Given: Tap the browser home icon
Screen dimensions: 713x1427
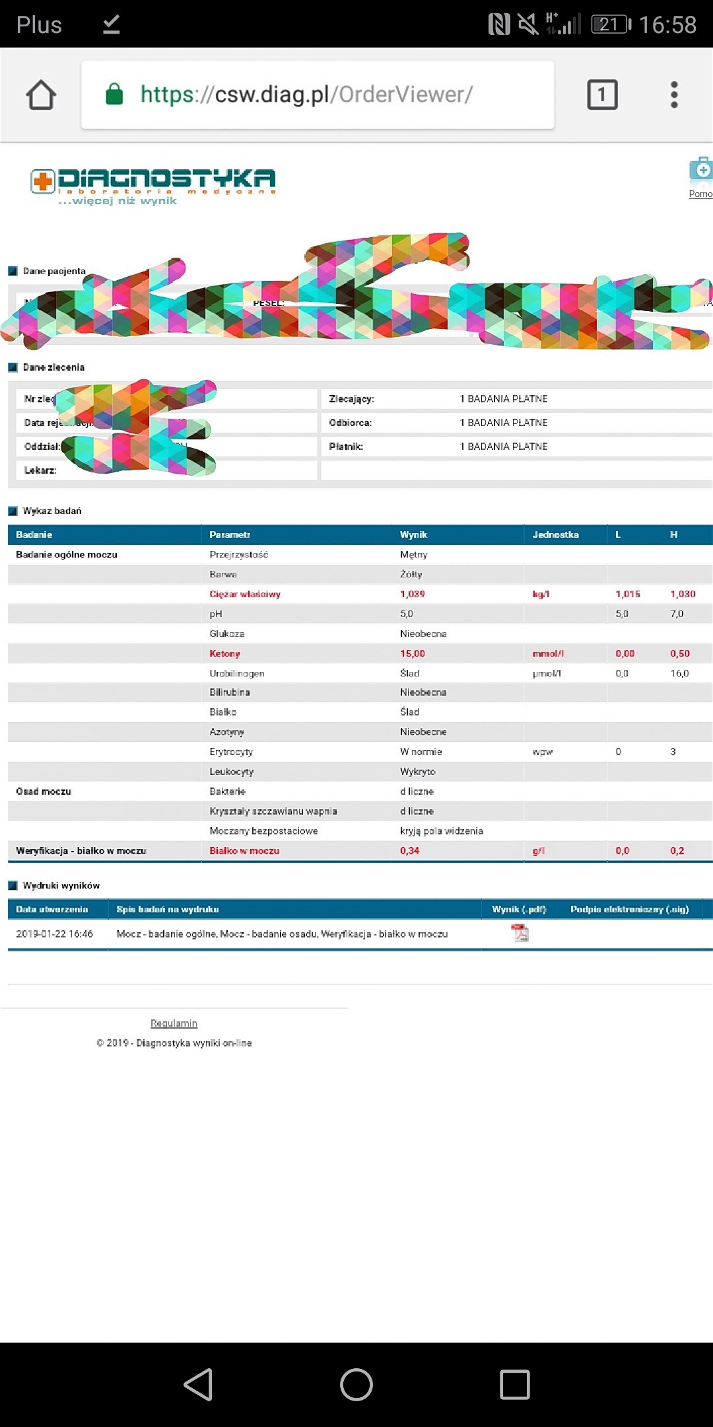Looking at the screenshot, I should point(41,94).
